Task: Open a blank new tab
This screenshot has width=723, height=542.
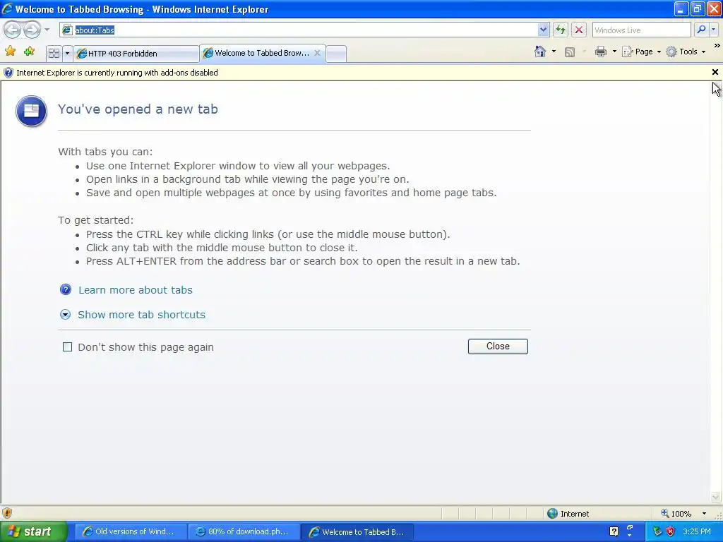Action: coord(336,54)
